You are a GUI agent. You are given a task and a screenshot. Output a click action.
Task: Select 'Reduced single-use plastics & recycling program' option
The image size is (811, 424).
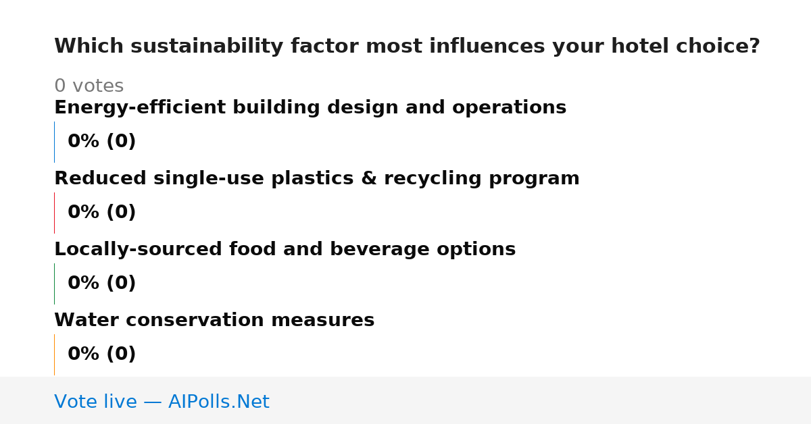pyautogui.click(x=317, y=179)
